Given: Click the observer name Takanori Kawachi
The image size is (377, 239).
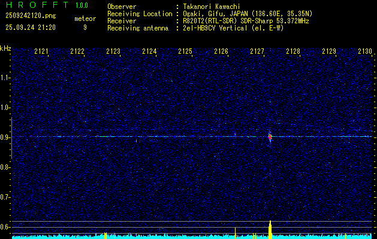Looking at the screenshot, I should point(212,7).
